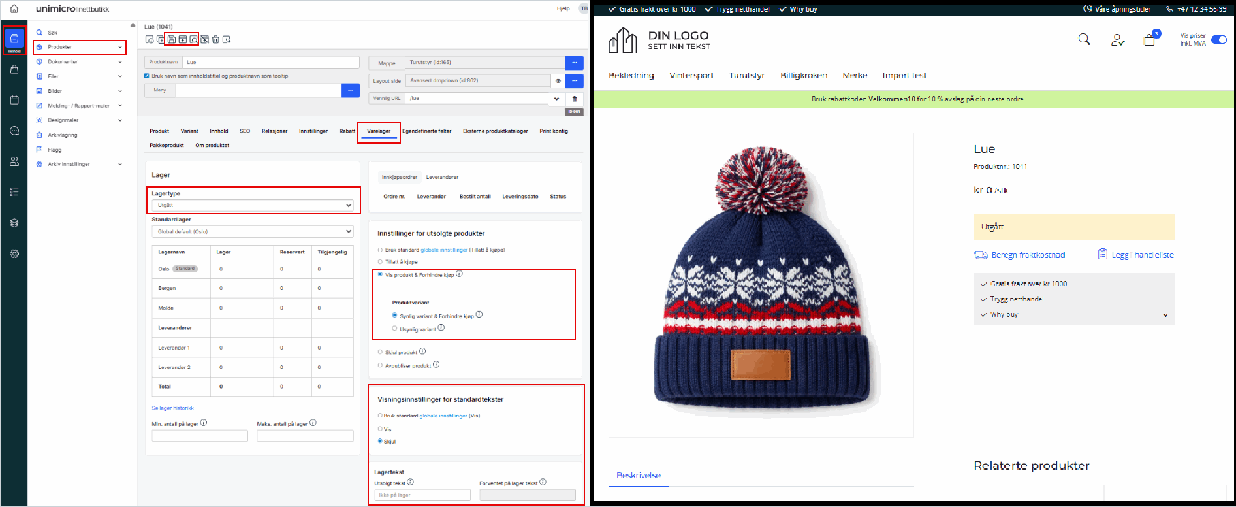Open the Lagertype dropdown showing Utgått
This screenshot has height=507, width=1236.
tap(252, 205)
